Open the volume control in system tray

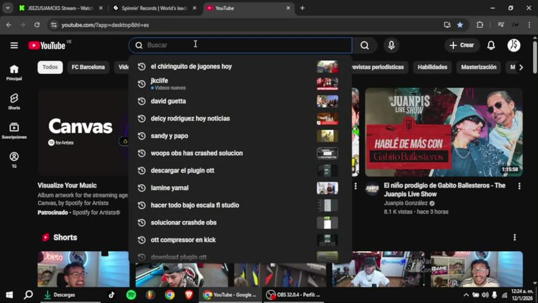point(485,295)
